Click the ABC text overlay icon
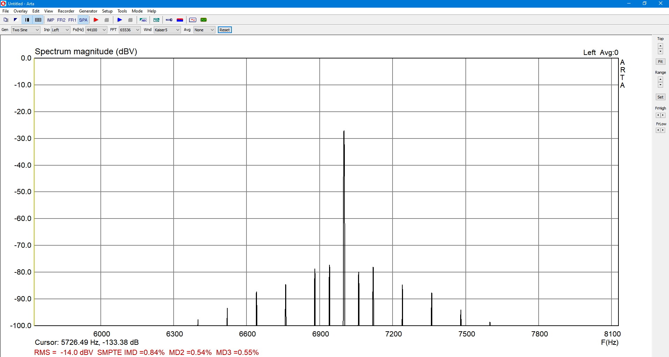 (x=143, y=20)
